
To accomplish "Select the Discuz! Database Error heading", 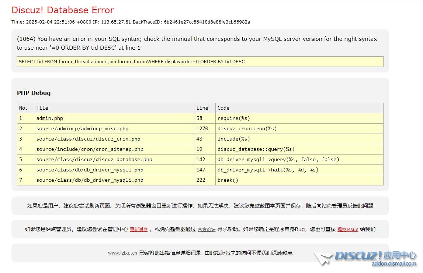I will click(x=63, y=10).
